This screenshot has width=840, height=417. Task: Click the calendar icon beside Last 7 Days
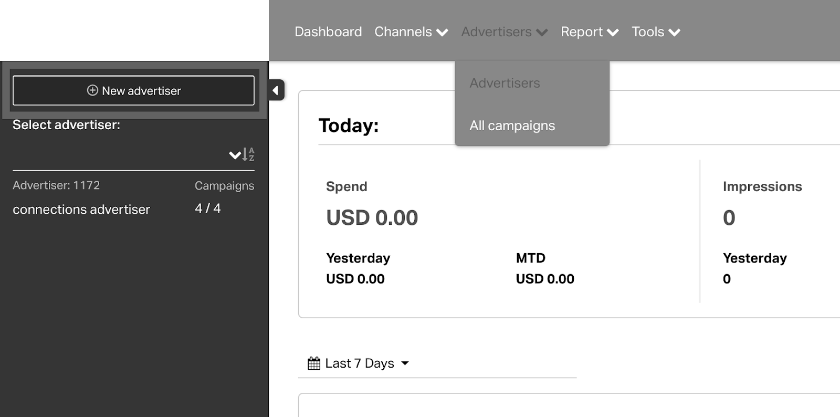314,363
